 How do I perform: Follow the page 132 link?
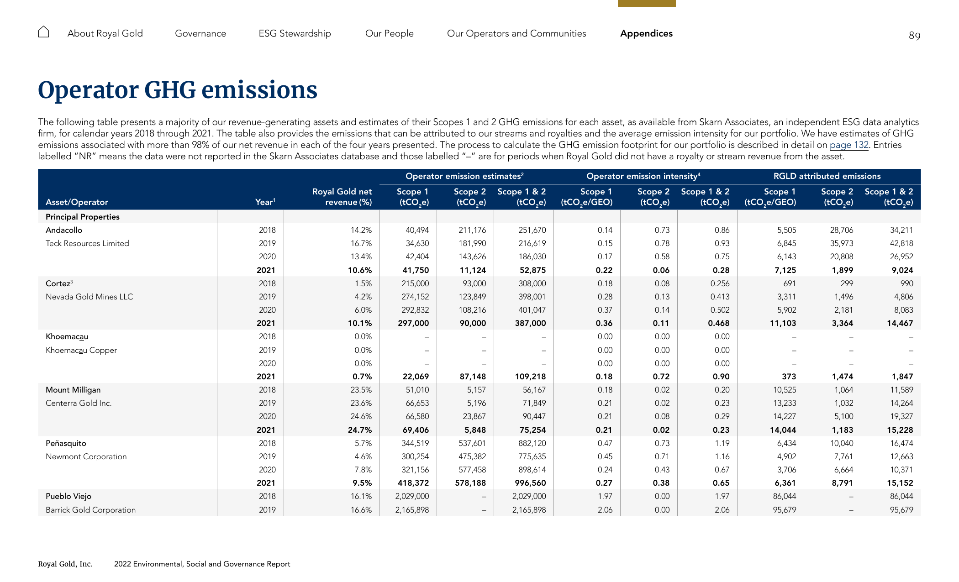pos(849,145)
